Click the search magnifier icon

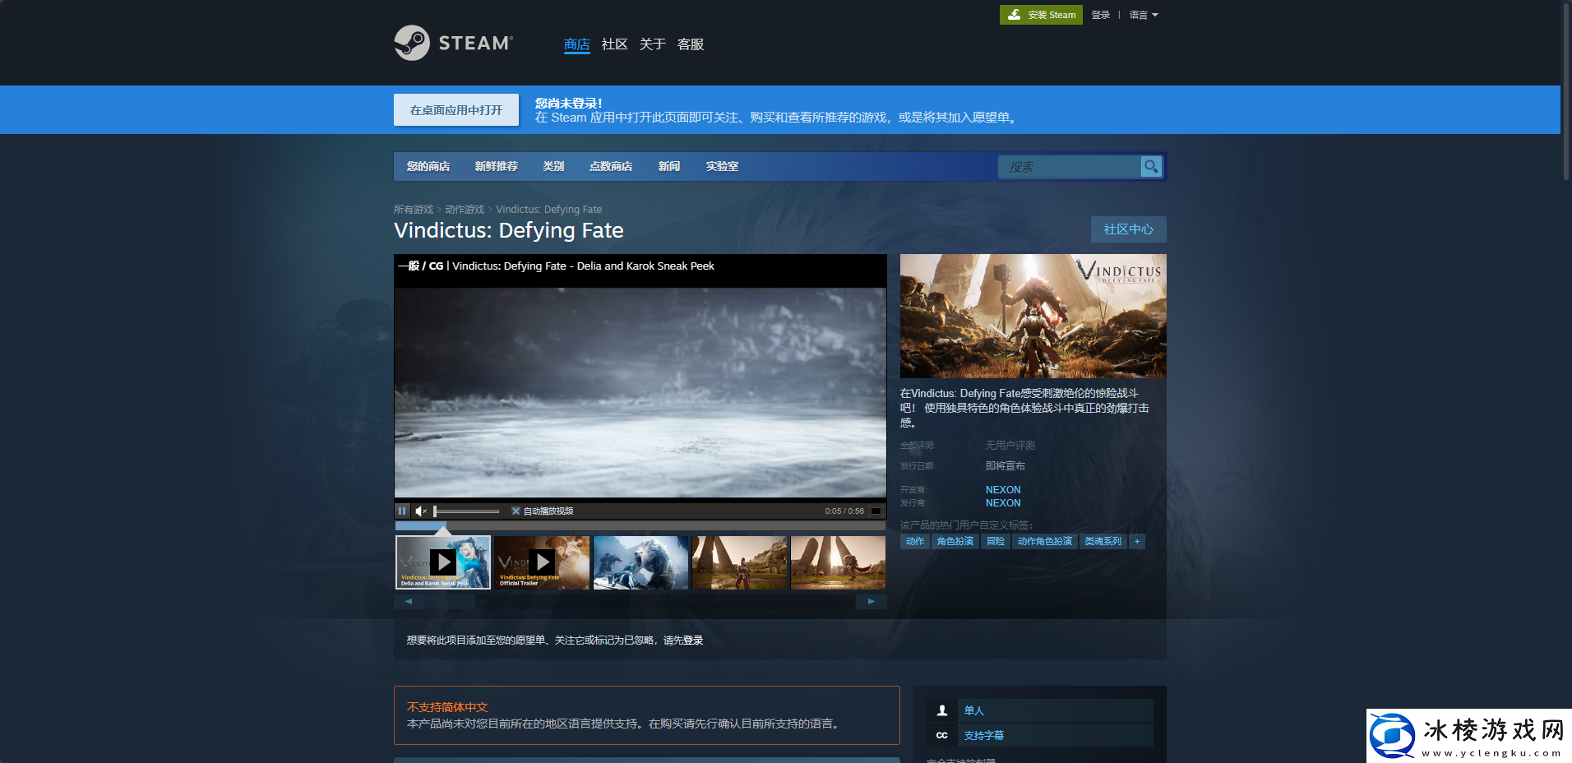[1151, 166]
